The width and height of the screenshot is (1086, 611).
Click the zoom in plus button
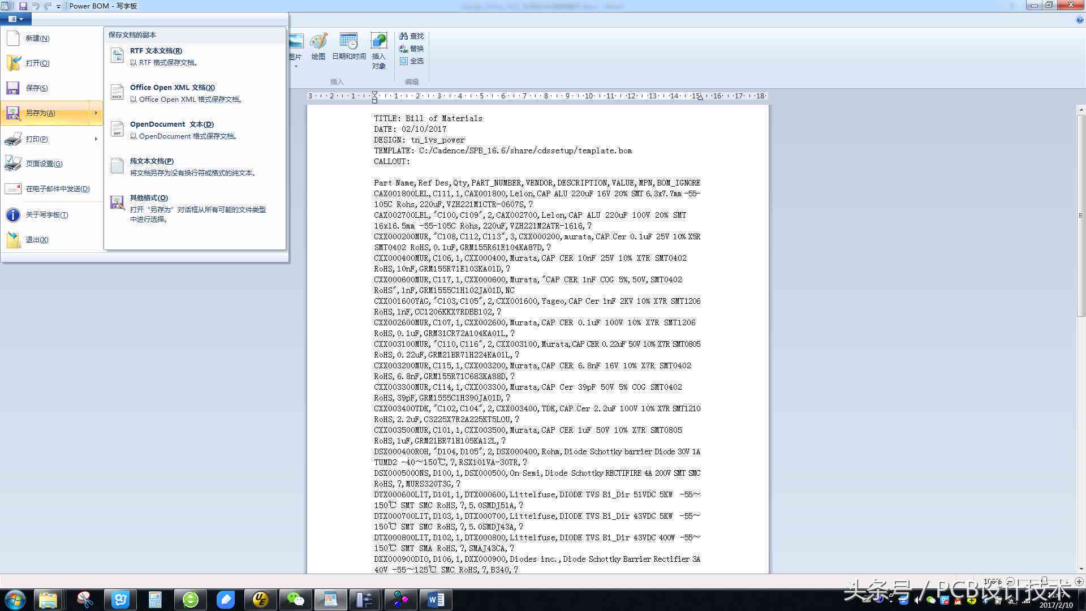(1079, 582)
